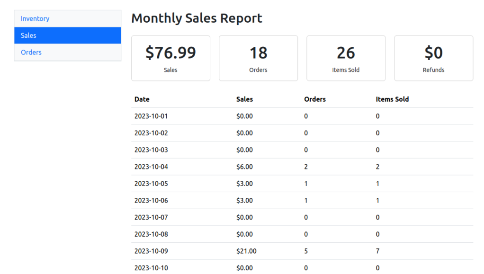This screenshot has width=484, height=274.
Task: Click the 18 Orders summary card
Action: (x=258, y=58)
